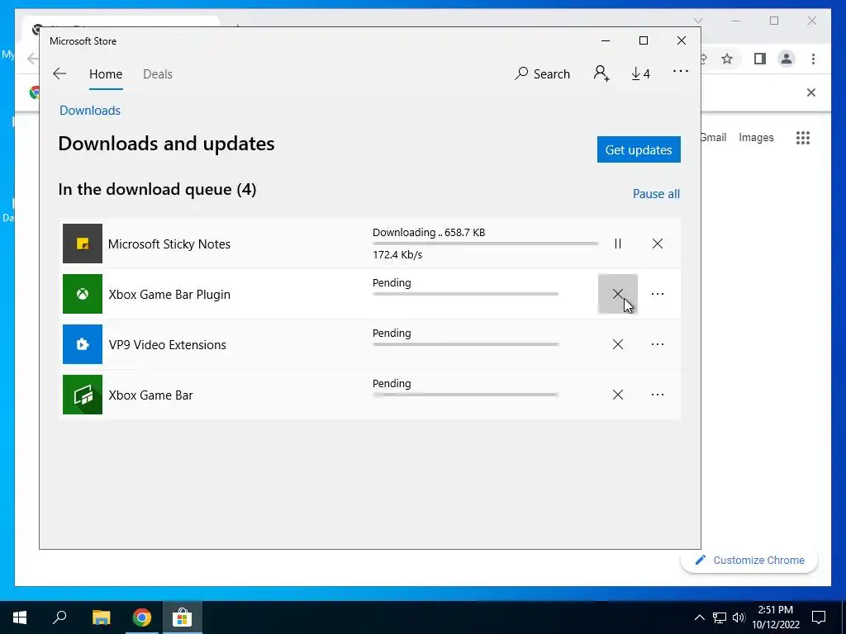
Task: Click Pause all link
Action: [x=656, y=193]
